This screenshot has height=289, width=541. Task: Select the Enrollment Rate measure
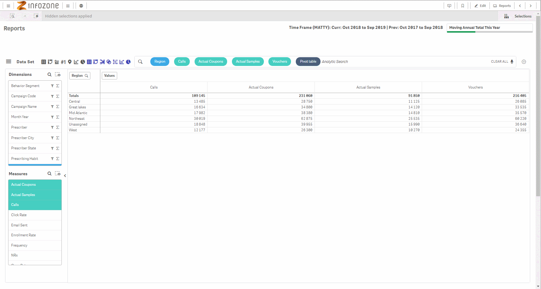35,235
